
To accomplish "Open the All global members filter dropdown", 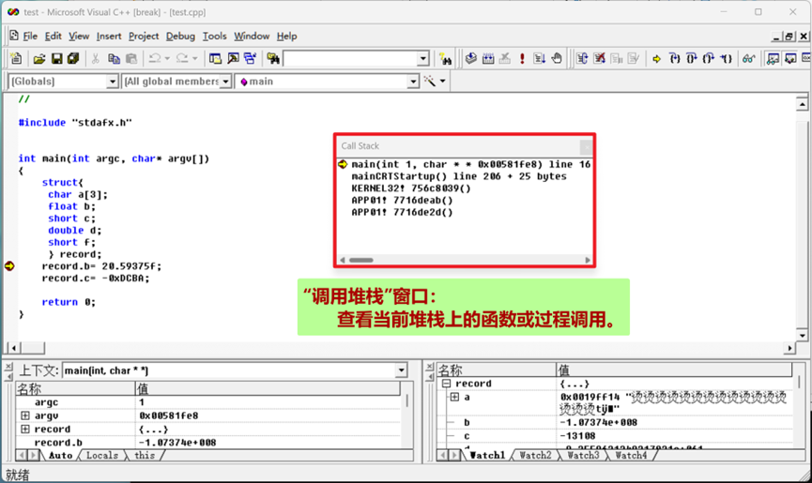I will point(225,82).
